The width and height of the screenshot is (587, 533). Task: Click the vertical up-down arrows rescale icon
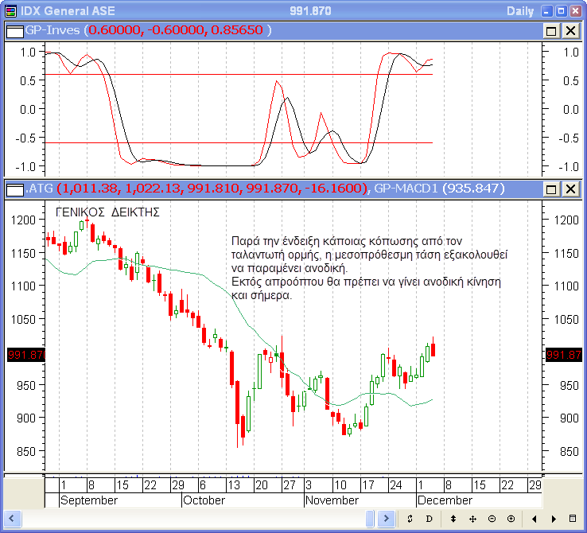(x=453, y=519)
